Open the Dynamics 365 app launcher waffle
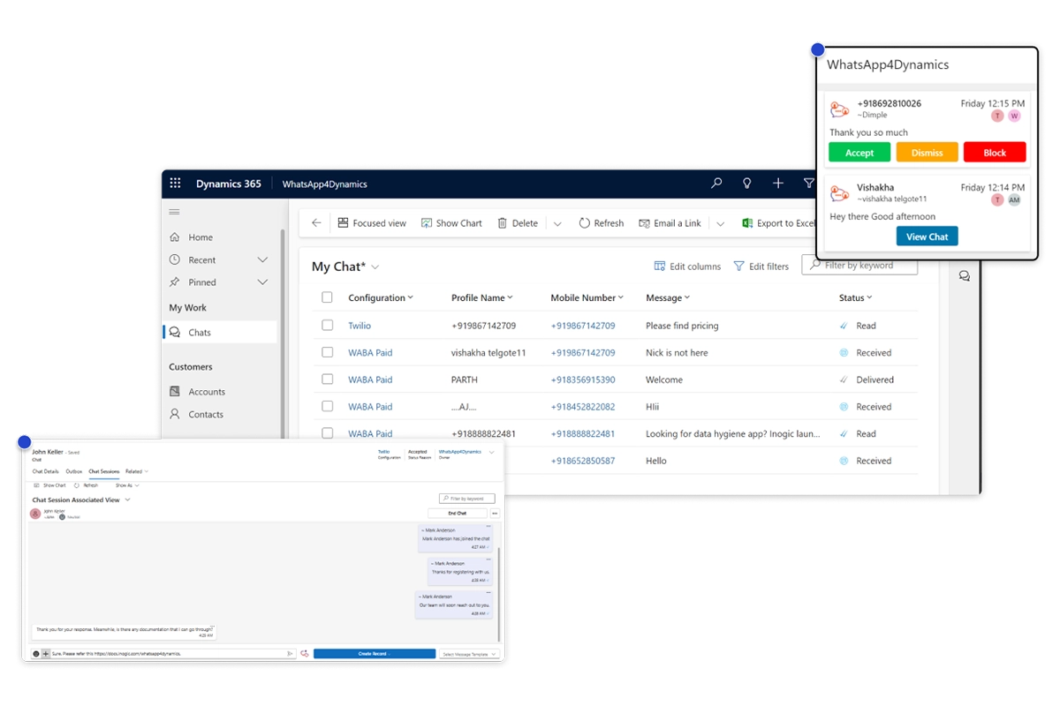Screen dimensions: 1060x706 tap(175, 184)
